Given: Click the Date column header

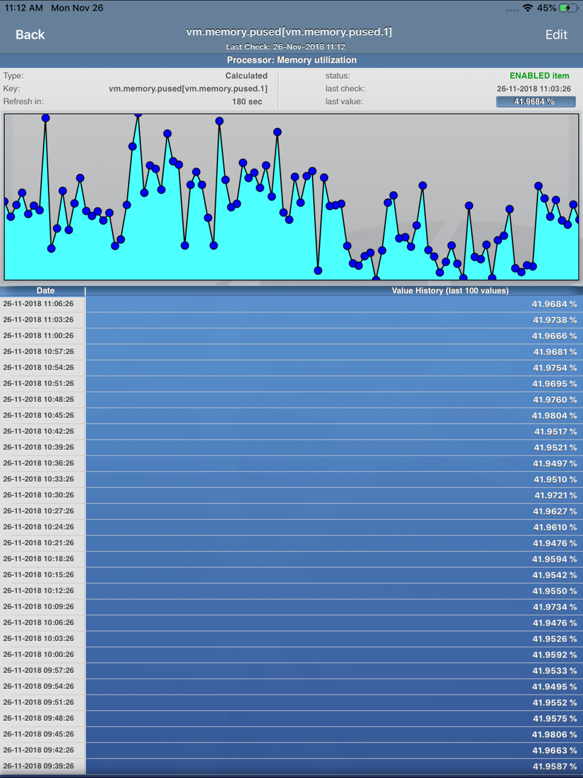Looking at the screenshot, I should pyautogui.click(x=45, y=290).
